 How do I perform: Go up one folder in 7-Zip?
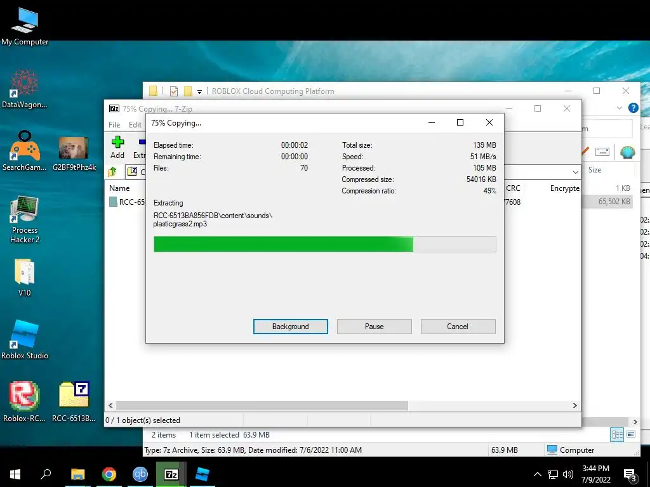point(112,171)
